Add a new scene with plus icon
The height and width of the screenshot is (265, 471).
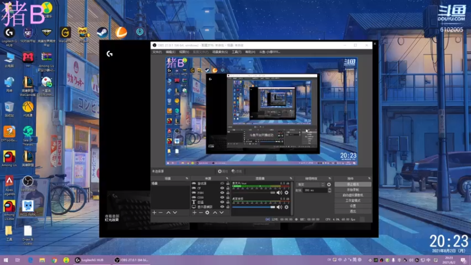click(154, 213)
